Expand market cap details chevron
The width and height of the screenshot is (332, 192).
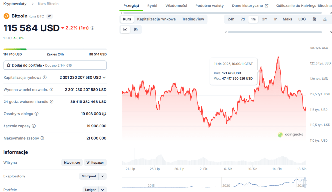tap(104, 78)
